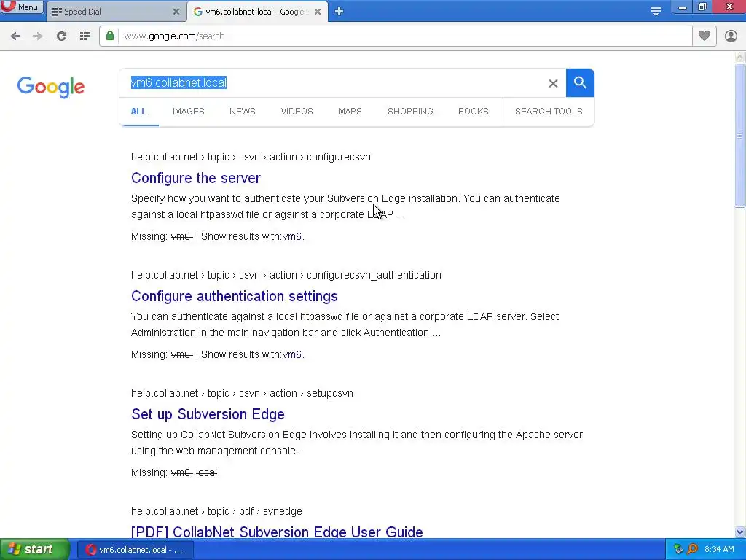Click the network system tray icon

coord(678,549)
